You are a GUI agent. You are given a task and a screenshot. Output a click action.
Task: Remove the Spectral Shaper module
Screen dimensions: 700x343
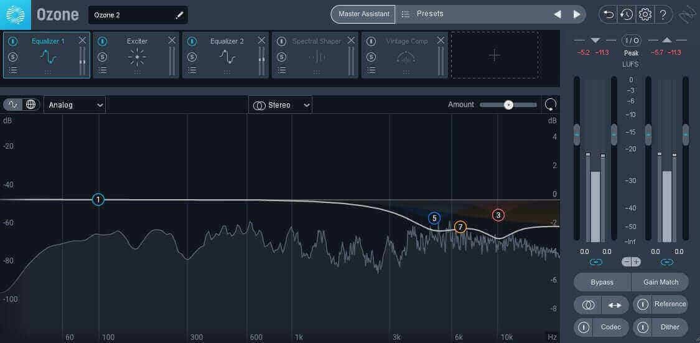click(x=352, y=40)
